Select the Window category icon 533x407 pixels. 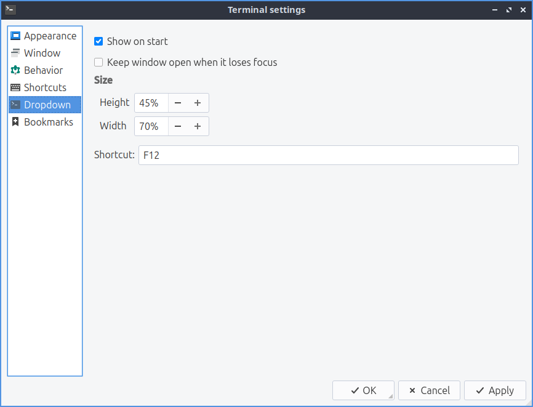pos(15,53)
